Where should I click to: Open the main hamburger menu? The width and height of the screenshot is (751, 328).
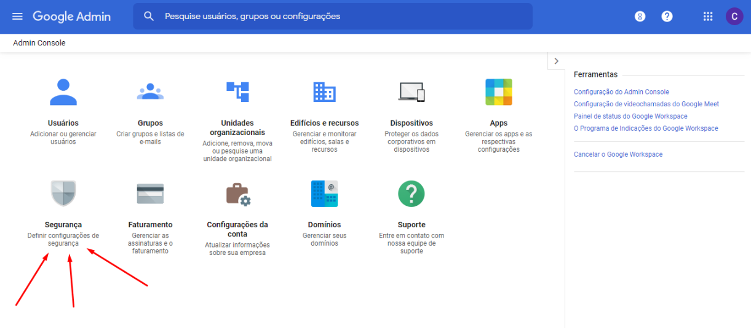pos(17,17)
